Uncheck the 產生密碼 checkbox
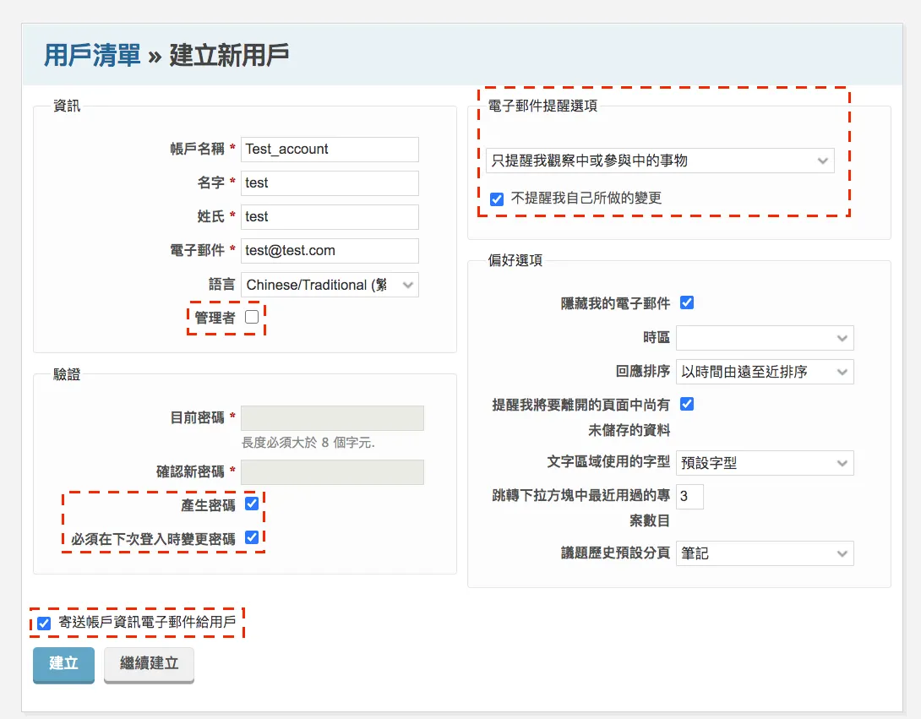The image size is (921, 719). (x=252, y=504)
